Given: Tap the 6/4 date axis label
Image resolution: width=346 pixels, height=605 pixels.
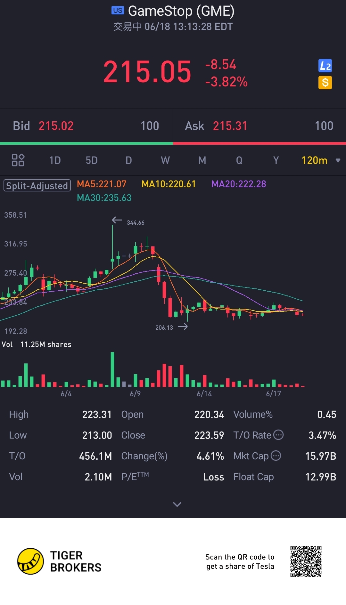Looking at the screenshot, I should coord(66,394).
